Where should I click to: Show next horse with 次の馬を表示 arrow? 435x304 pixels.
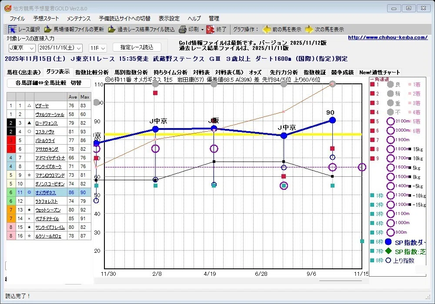(309, 29)
